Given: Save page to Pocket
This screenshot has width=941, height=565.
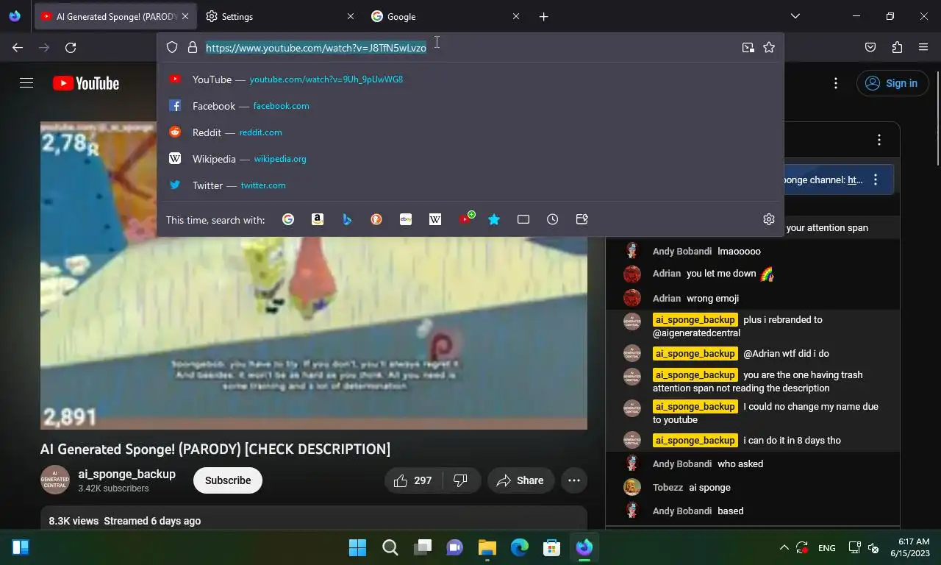Looking at the screenshot, I should click(x=870, y=47).
